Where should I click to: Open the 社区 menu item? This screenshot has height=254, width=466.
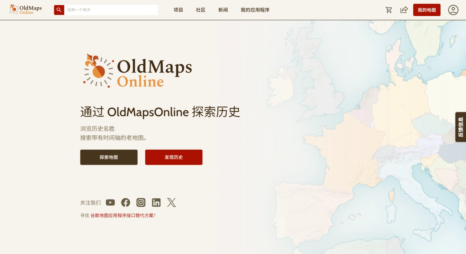point(201,10)
